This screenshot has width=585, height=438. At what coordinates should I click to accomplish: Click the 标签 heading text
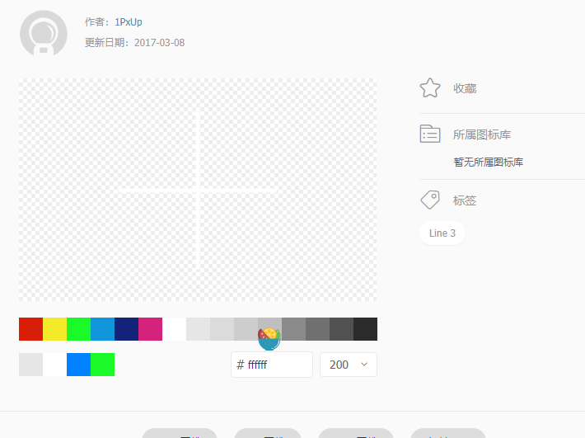(x=465, y=200)
